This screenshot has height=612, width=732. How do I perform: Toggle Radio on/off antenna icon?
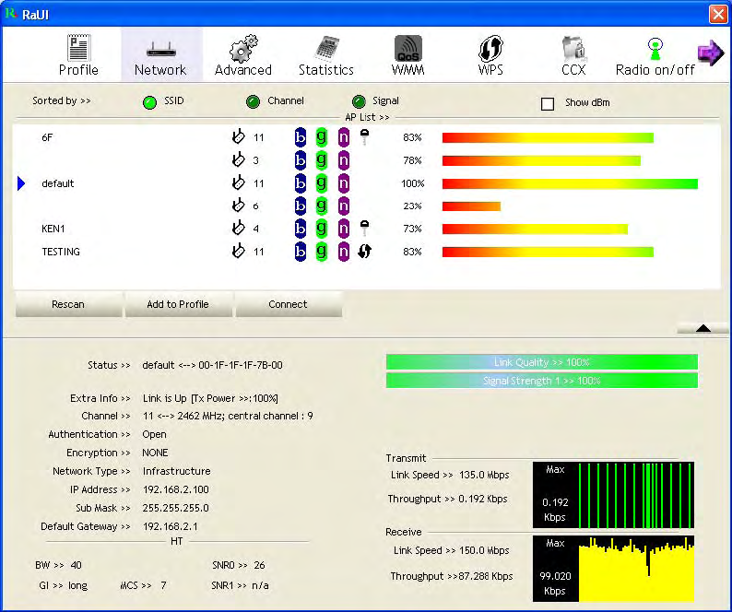(x=655, y=49)
